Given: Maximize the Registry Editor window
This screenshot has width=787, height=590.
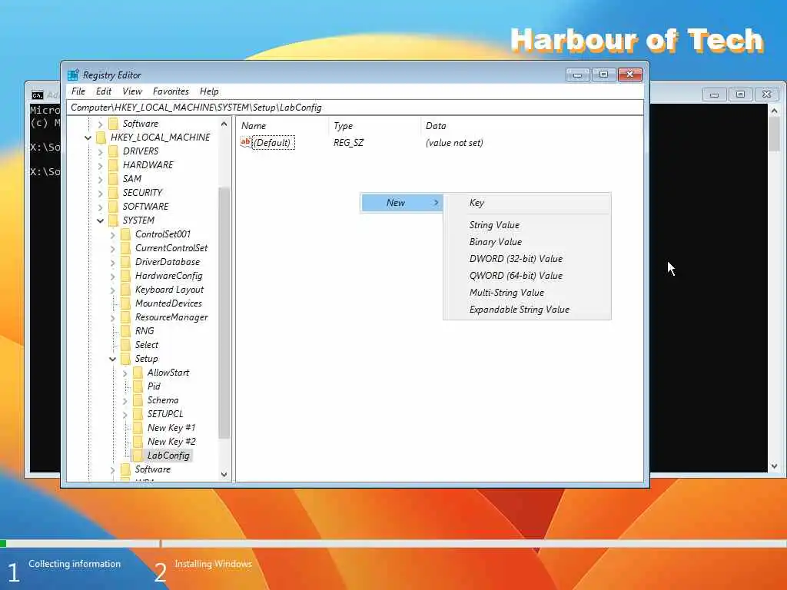Looking at the screenshot, I should [604, 75].
